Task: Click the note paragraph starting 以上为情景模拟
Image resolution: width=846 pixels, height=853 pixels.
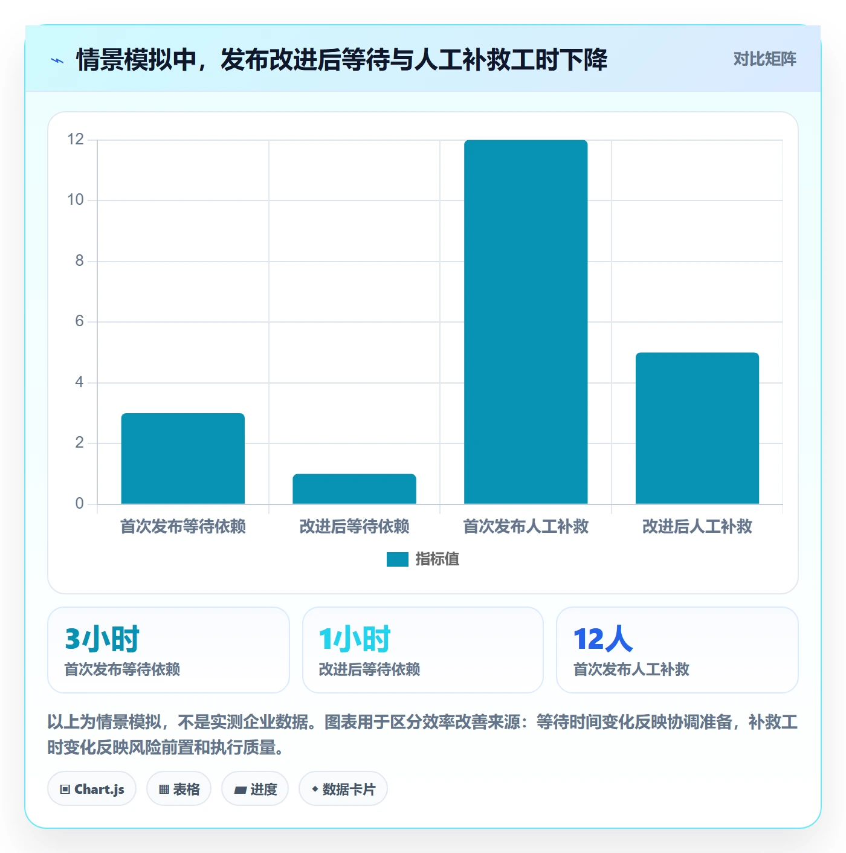Action: pyautogui.click(x=422, y=735)
